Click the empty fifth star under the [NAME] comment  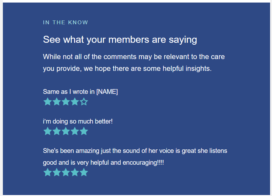tap(84, 102)
